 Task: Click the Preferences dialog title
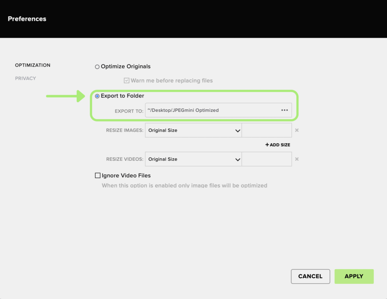[27, 19]
